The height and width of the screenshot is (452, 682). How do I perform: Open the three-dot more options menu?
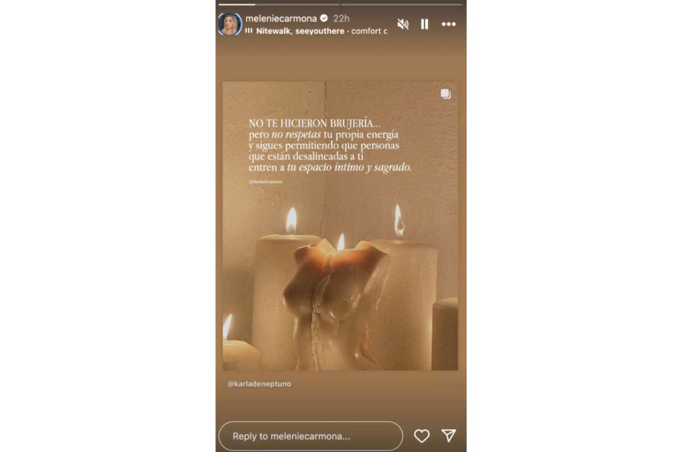tap(449, 24)
